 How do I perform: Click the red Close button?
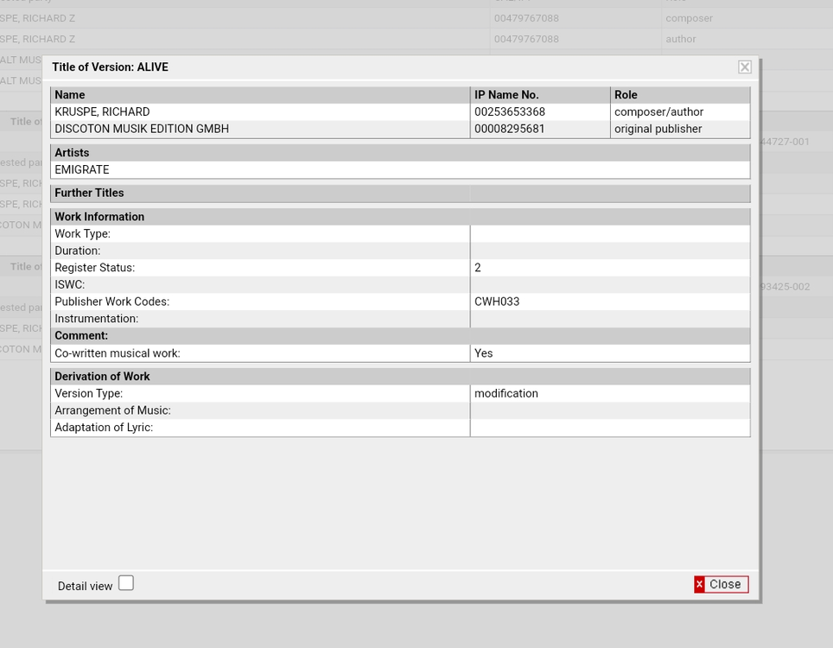721,584
